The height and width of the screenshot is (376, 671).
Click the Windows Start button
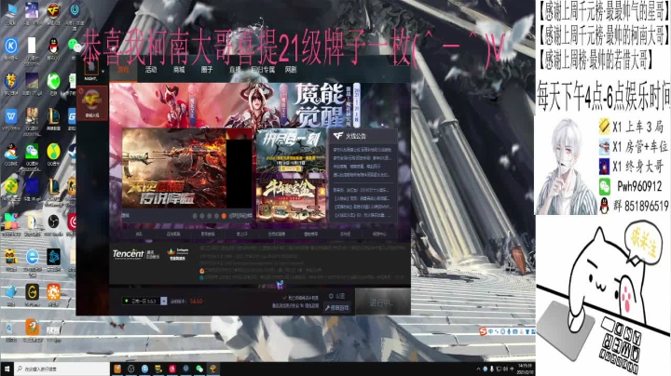tap(7, 369)
